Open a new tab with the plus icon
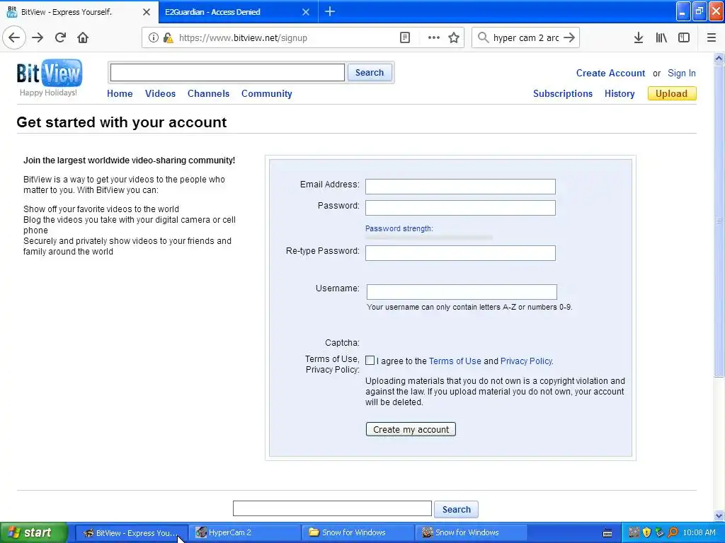 point(330,11)
